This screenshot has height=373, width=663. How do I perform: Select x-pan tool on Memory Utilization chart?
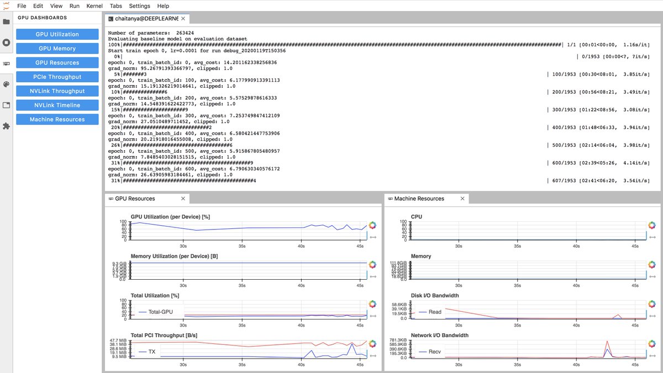(x=372, y=276)
